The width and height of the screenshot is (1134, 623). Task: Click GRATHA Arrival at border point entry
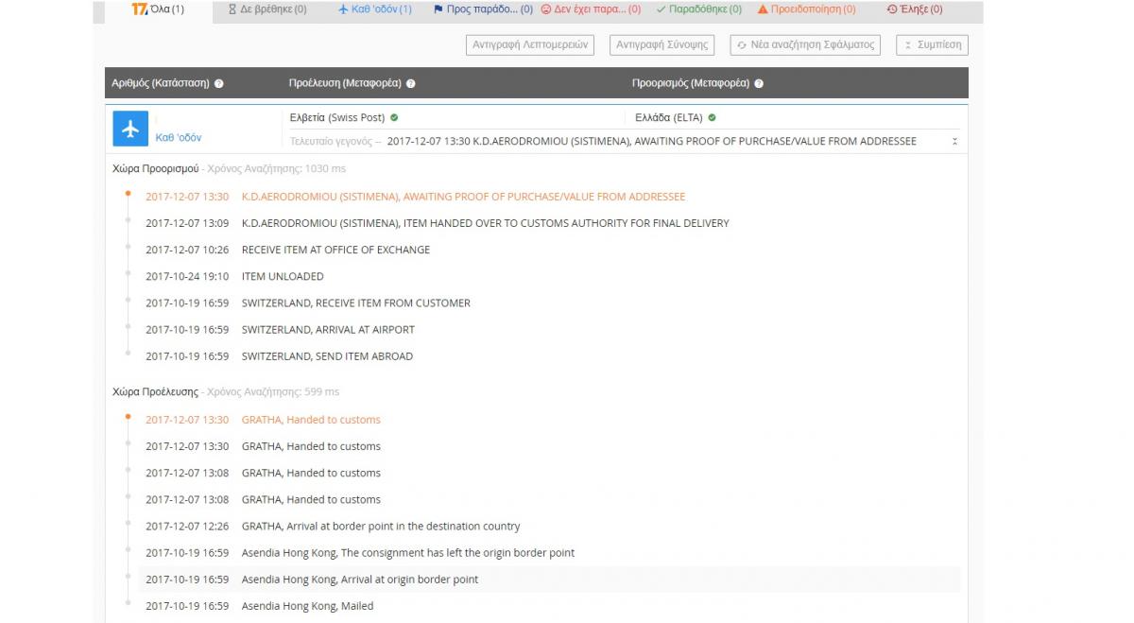(381, 526)
